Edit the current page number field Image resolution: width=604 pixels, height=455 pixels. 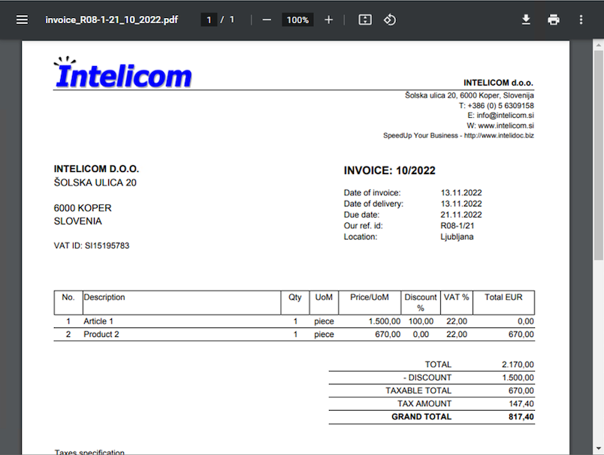(209, 20)
